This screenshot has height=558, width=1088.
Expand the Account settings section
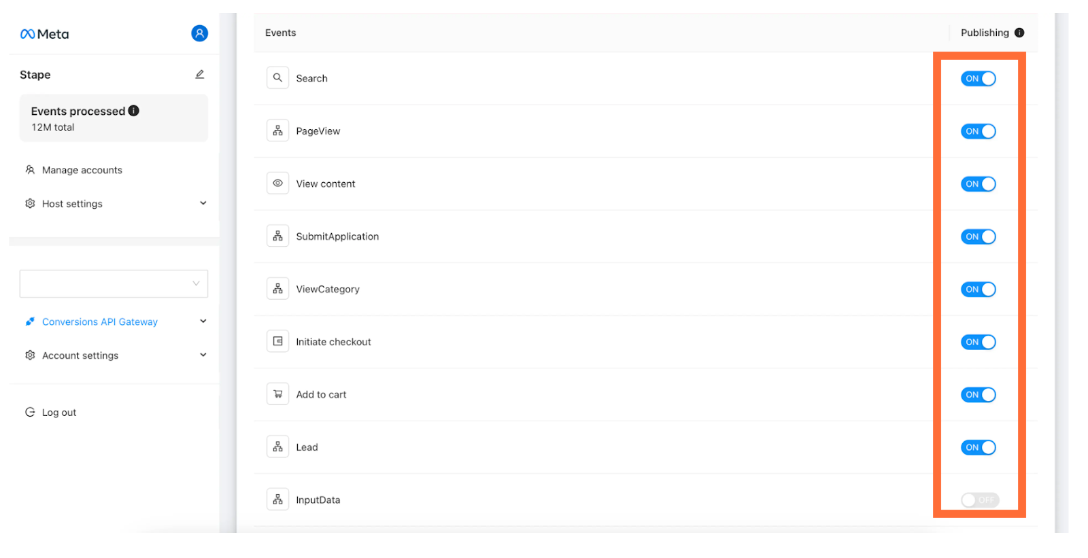click(x=114, y=355)
